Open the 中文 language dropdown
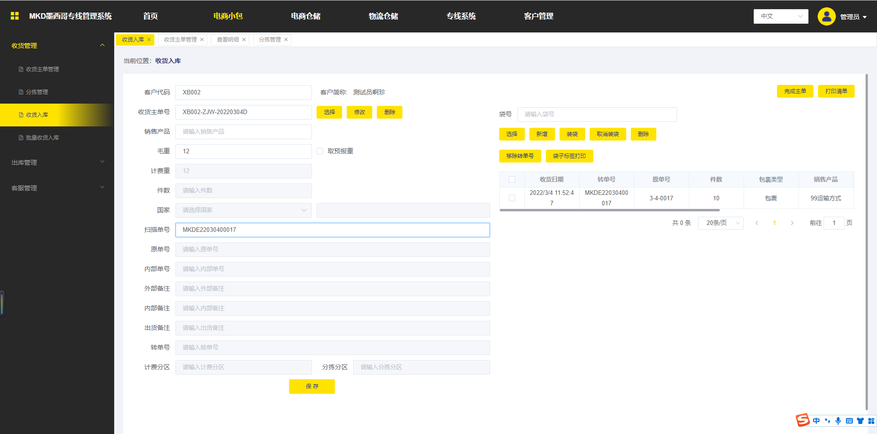This screenshot has height=434, width=877. pos(781,16)
